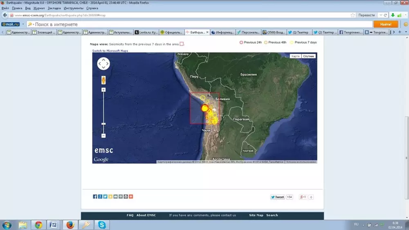
Task: Open Skype from the Windows taskbar
Action: pos(102,225)
